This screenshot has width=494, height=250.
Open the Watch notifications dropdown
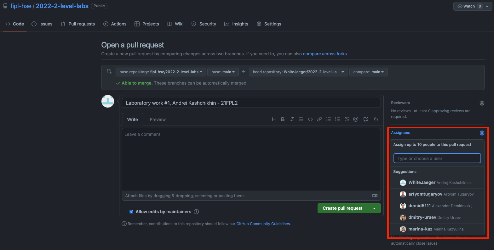pyautogui.click(x=473, y=6)
